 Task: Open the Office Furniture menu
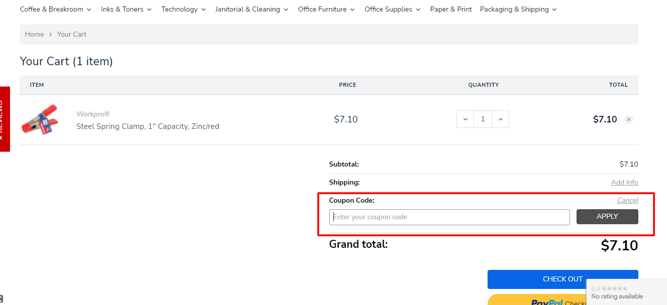[x=326, y=9]
